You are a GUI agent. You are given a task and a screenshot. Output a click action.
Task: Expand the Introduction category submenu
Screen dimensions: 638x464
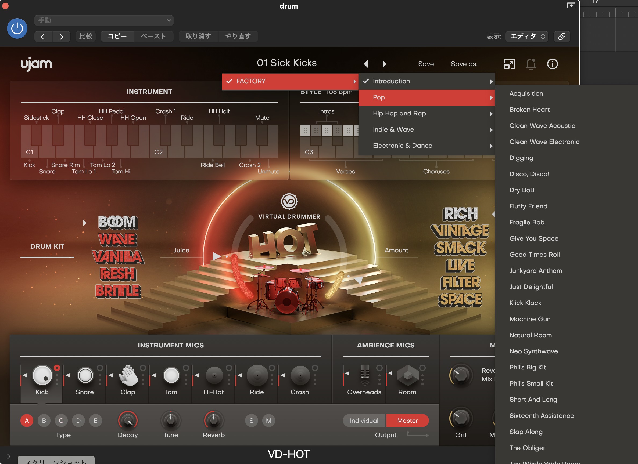click(426, 81)
